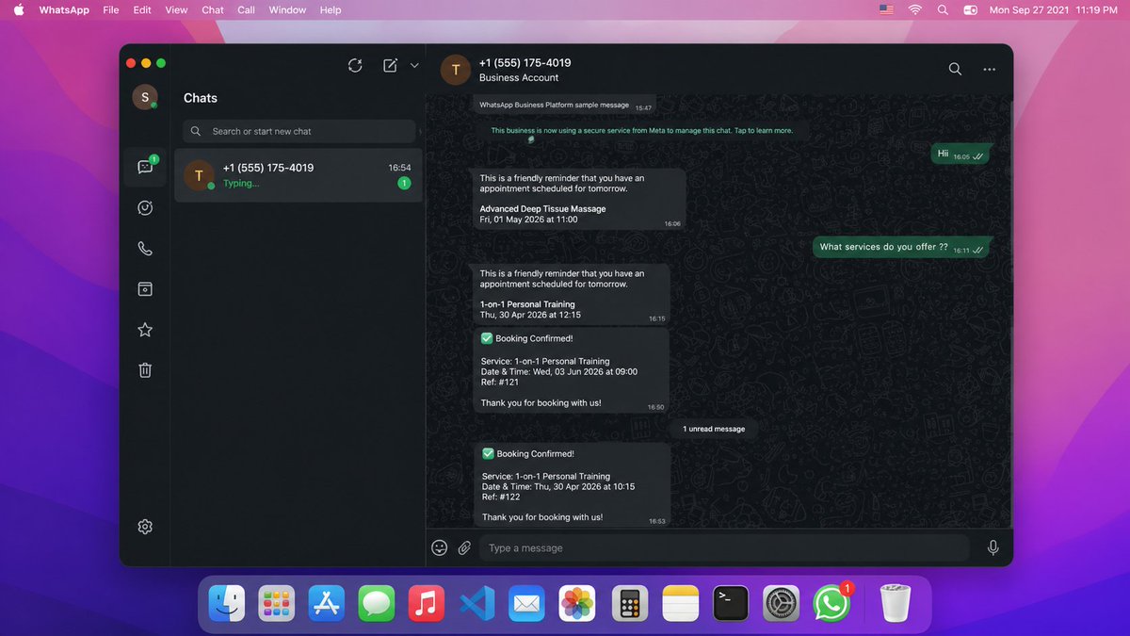
Task: Open the trash bin sidebar icon
Action: (x=145, y=370)
